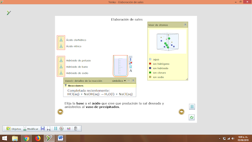Click the 'Hidróxido de bario' label
Image resolution: width=252 pixels, height=142 pixels.
pyautogui.click(x=77, y=67)
